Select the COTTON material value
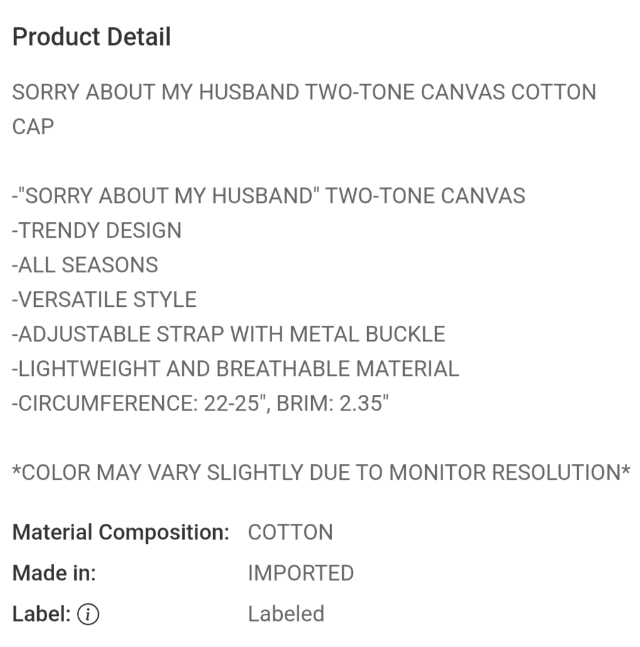Screen dimensions: 640x647 pyautogui.click(x=290, y=533)
